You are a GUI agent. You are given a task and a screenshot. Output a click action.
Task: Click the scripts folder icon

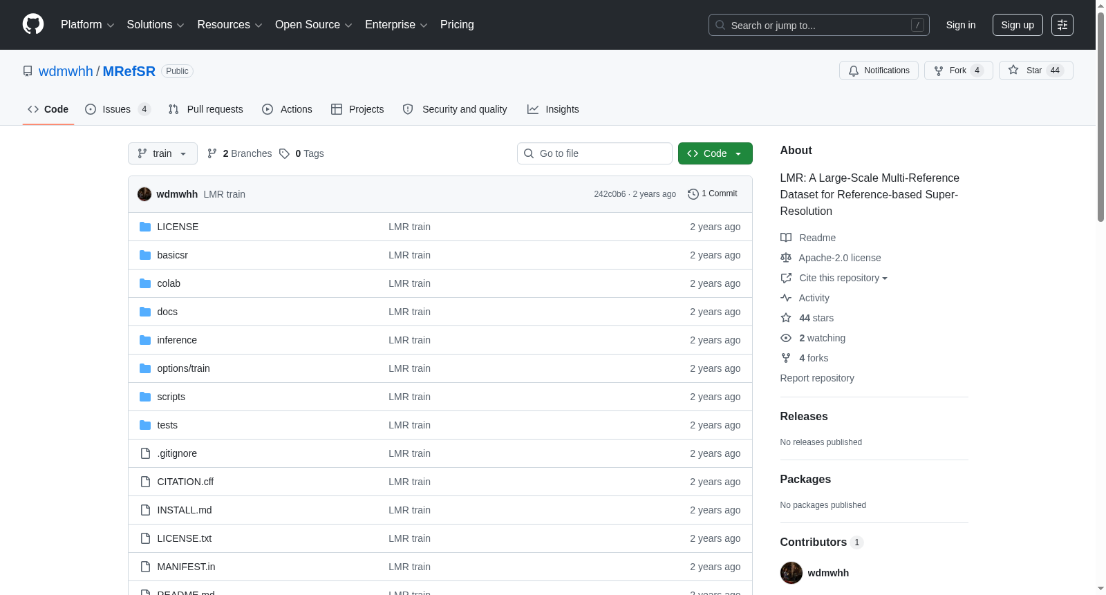point(145,397)
